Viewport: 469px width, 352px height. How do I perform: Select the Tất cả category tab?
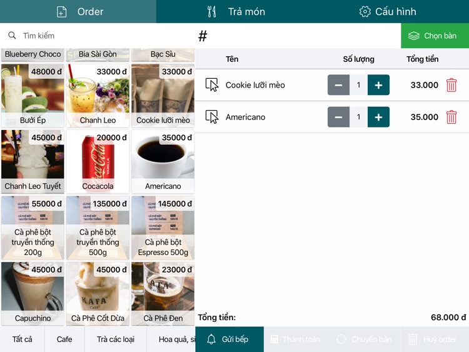pyautogui.click(x=22, y=339)
